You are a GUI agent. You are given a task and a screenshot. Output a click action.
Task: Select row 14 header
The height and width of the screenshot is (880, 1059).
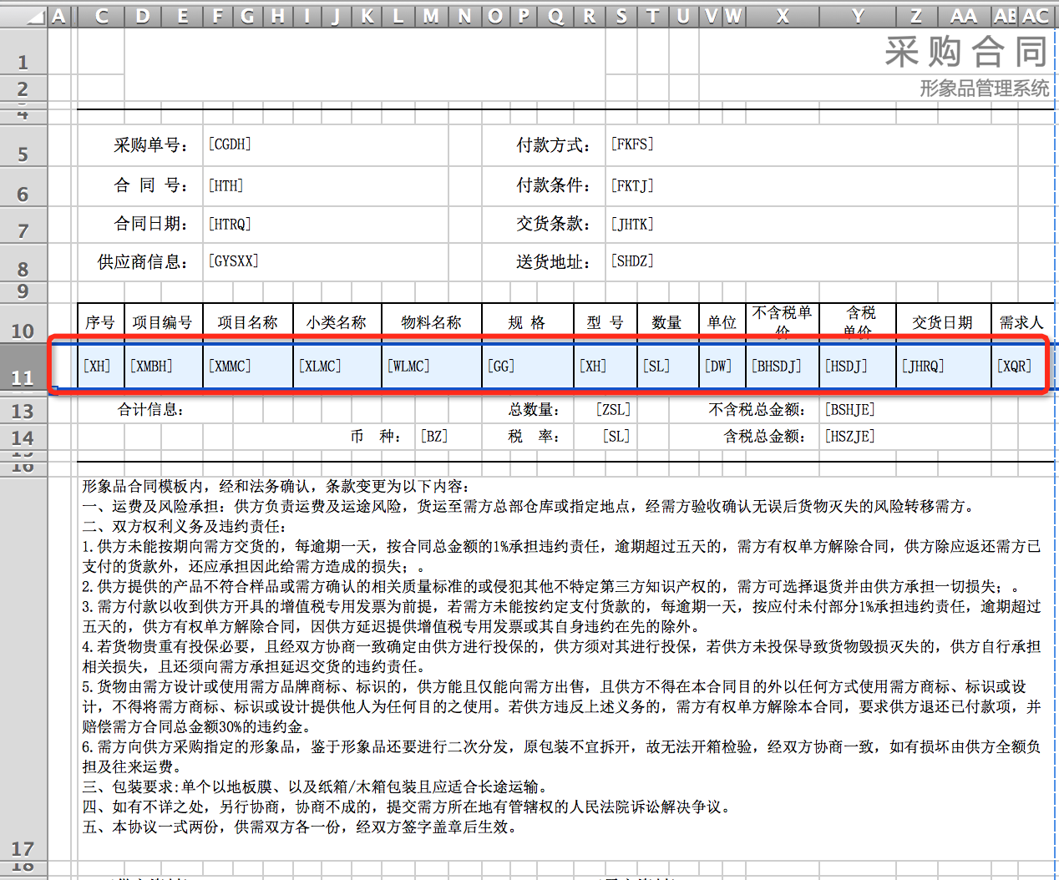click(23, 435)
